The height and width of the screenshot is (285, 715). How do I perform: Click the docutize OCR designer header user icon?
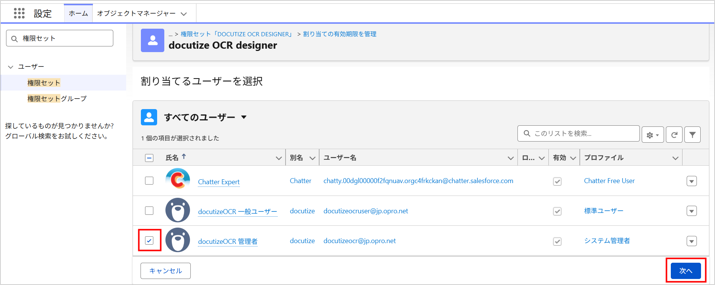pyautogui.click(x=153, y=40)
